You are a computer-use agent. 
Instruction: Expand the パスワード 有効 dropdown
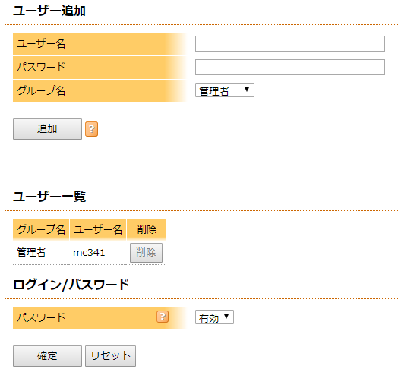[214, 317]
